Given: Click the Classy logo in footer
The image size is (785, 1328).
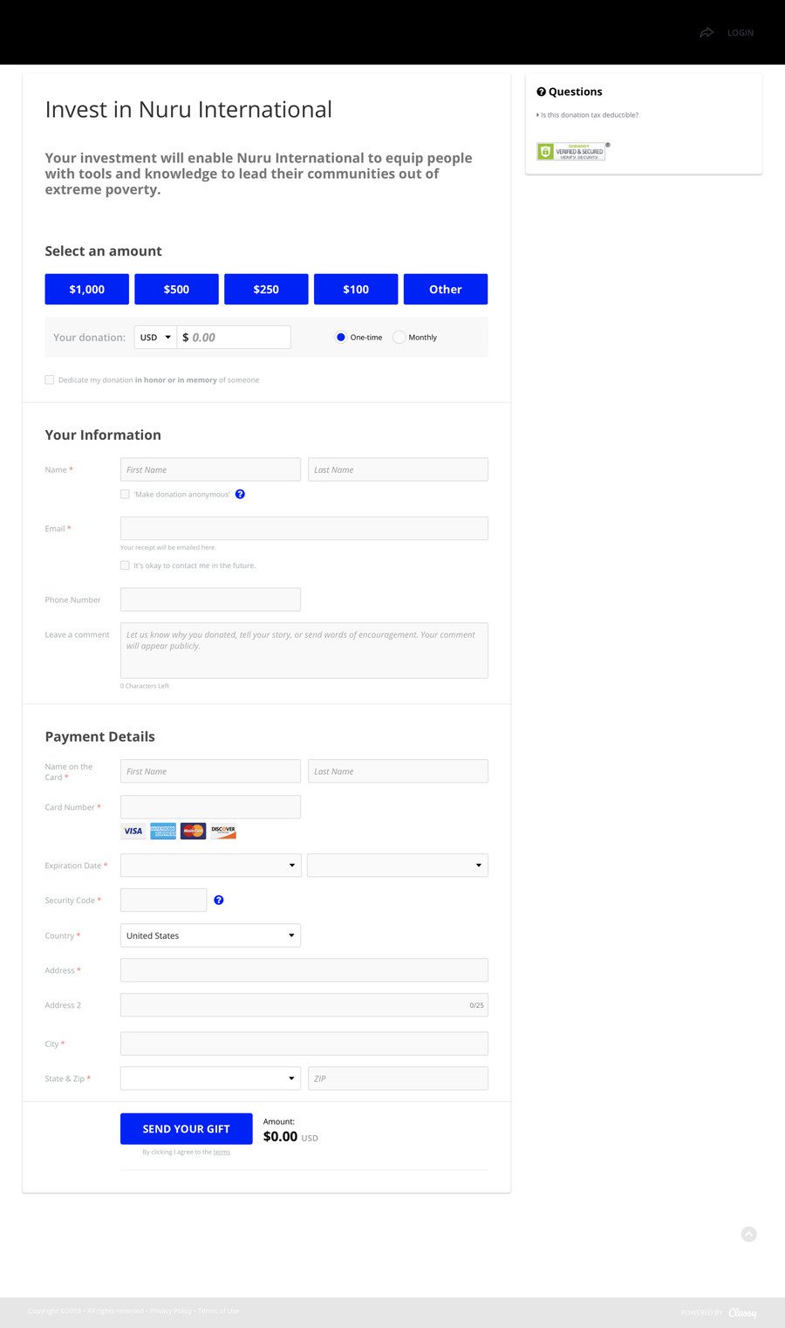Looking at the screenshot, I should tap(743, 1312).
